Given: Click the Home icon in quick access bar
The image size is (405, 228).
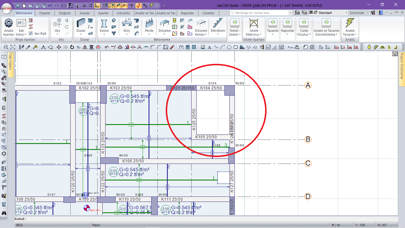Looking at the screenshot, I should [x=18, y=5].
